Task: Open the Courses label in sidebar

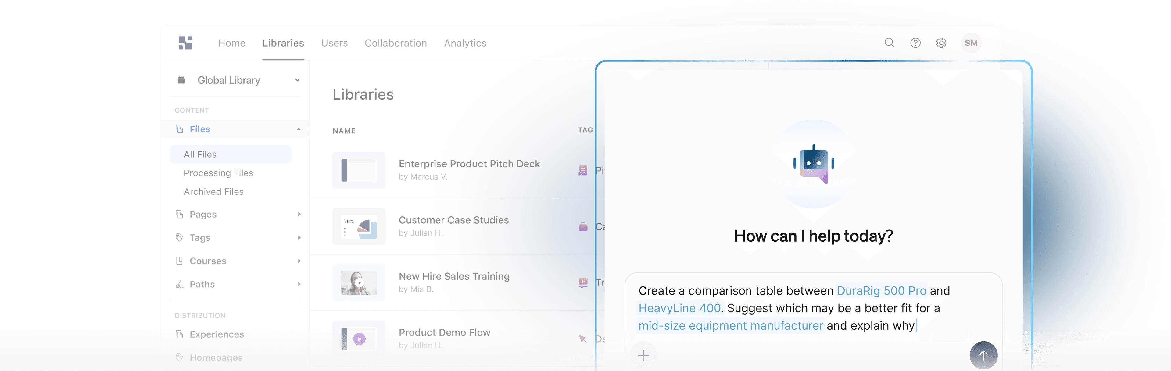Action: (x=208, y=261)
